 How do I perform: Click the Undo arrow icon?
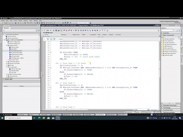28,23
